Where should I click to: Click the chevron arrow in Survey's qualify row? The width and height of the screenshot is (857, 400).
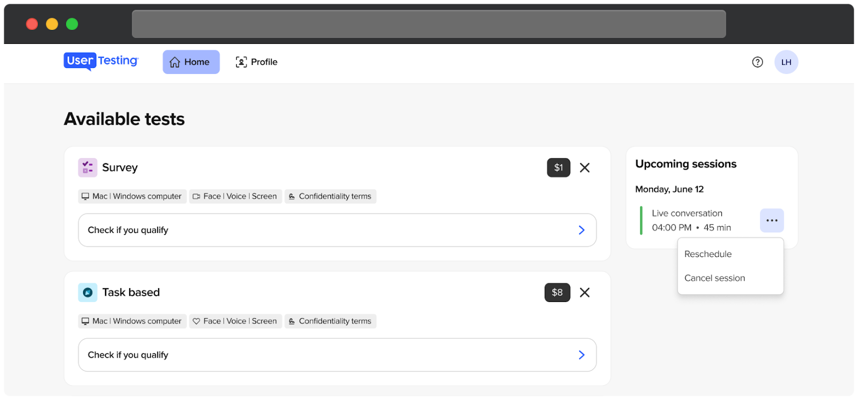(582, 230)
